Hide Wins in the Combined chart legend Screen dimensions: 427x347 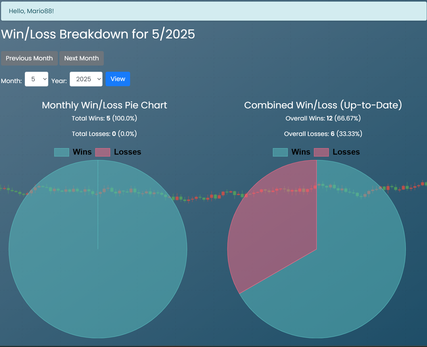pyautogui.click(x=291, y=152)
